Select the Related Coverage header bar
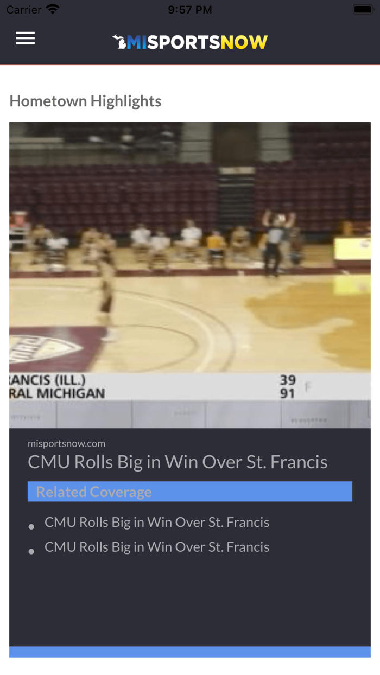 point(190,492)
